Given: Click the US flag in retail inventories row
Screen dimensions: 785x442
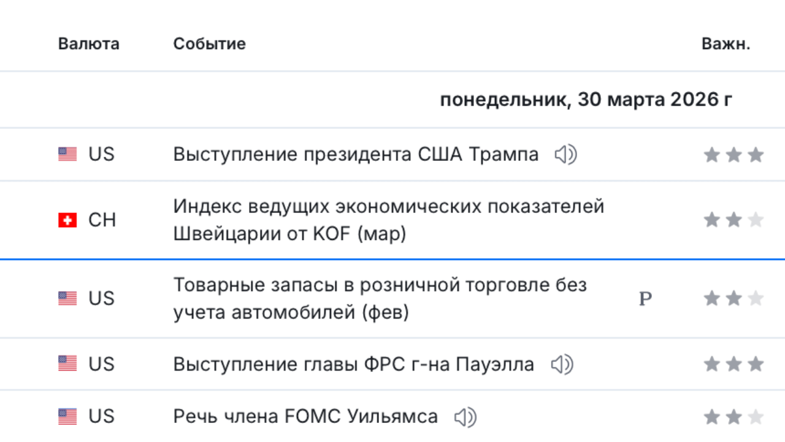Looking at the screenshot, I should pos(67,299).
